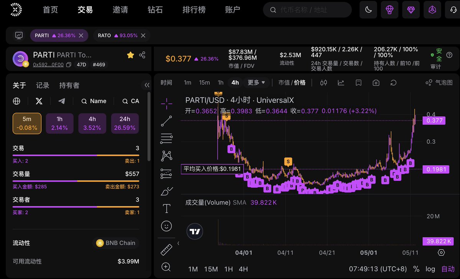Open the X (Twitter) link
The height and width of the screenshot is (279, 460).
39,101
